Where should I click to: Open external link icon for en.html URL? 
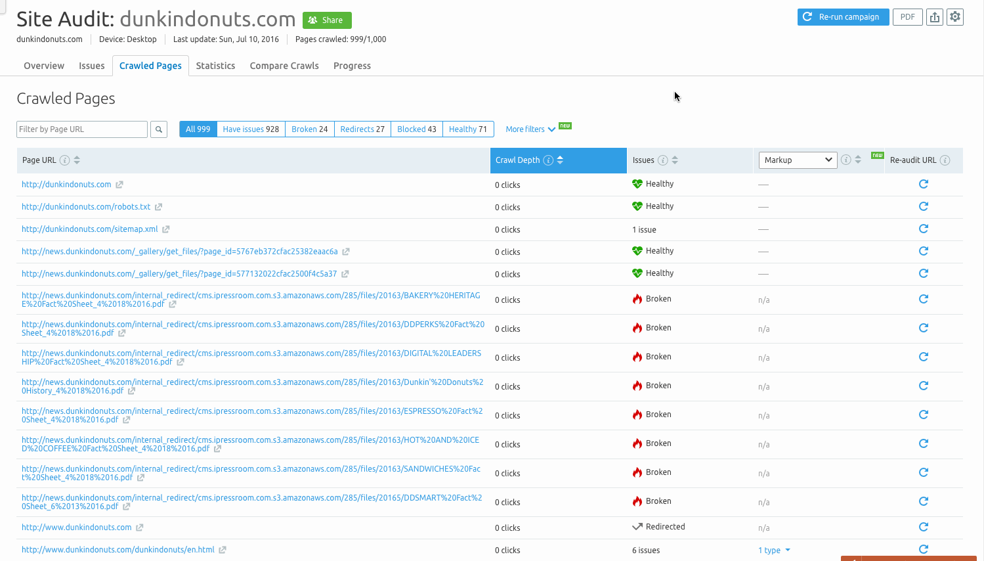223,550
